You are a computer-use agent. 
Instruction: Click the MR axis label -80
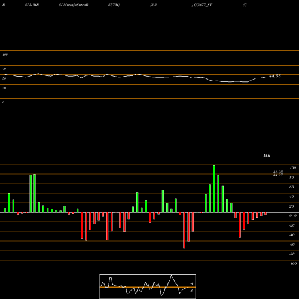[x=292, y=254]
